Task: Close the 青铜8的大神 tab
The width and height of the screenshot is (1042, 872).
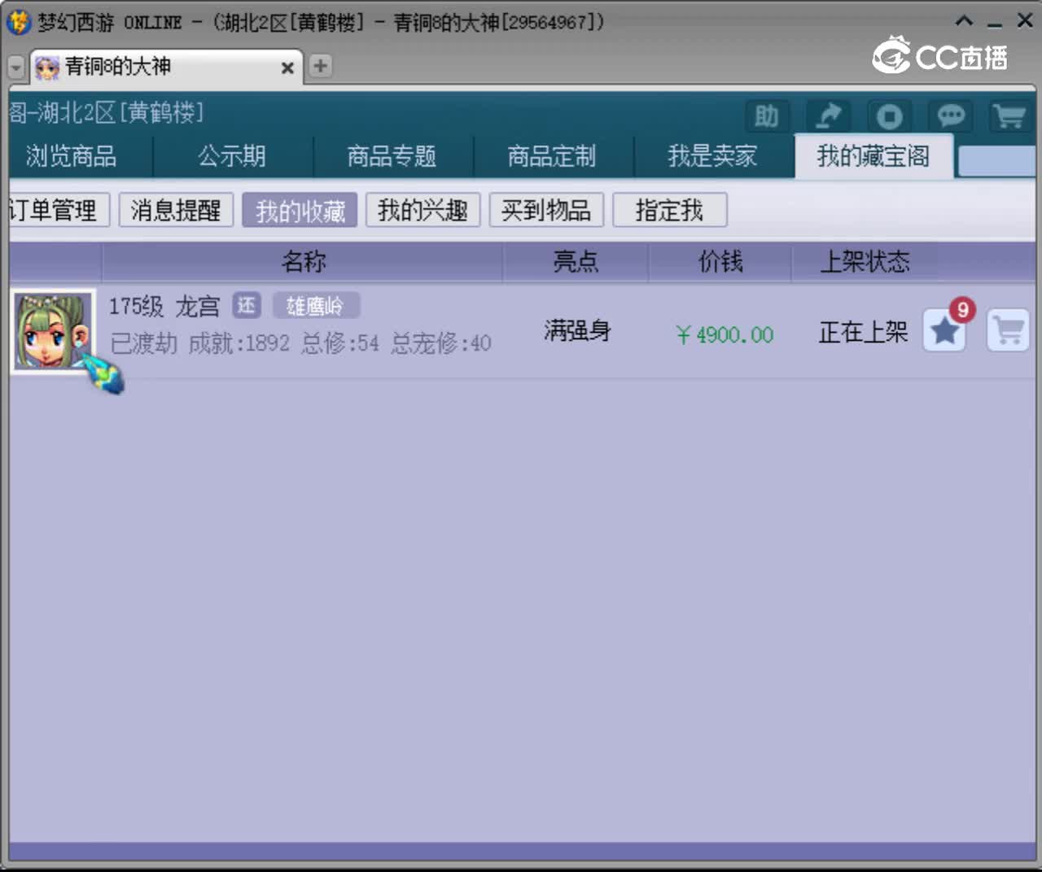Action: (x=287, y=68)
